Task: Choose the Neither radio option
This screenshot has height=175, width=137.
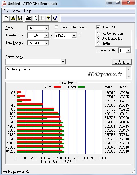Action: [98, 43]
